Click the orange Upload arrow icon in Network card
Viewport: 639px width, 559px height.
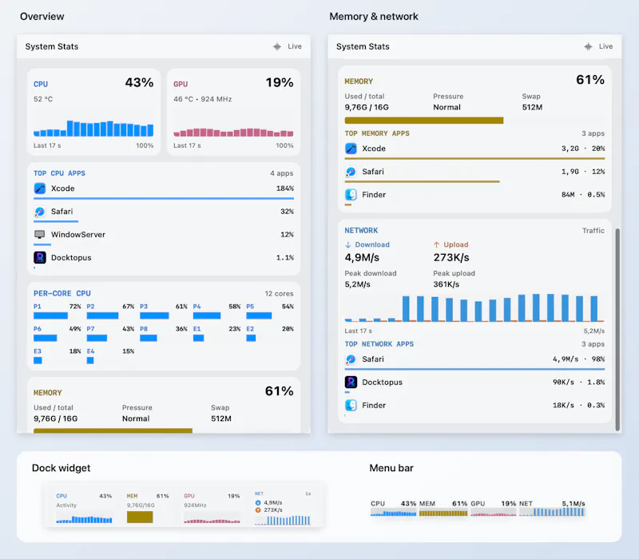point(436,244)
